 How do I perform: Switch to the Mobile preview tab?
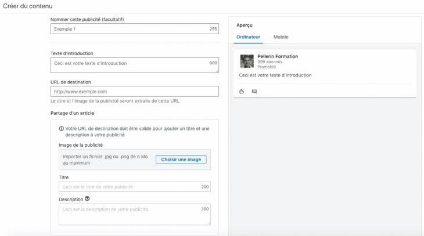pyautogui.click(x=281, y=37)
